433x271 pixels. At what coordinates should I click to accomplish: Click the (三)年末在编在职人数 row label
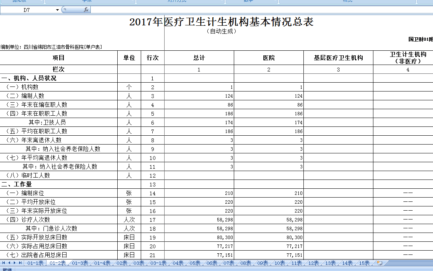point(37,105)
